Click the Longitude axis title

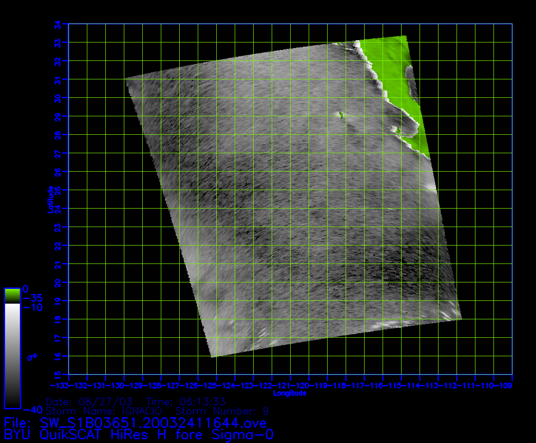pos(290,393)
